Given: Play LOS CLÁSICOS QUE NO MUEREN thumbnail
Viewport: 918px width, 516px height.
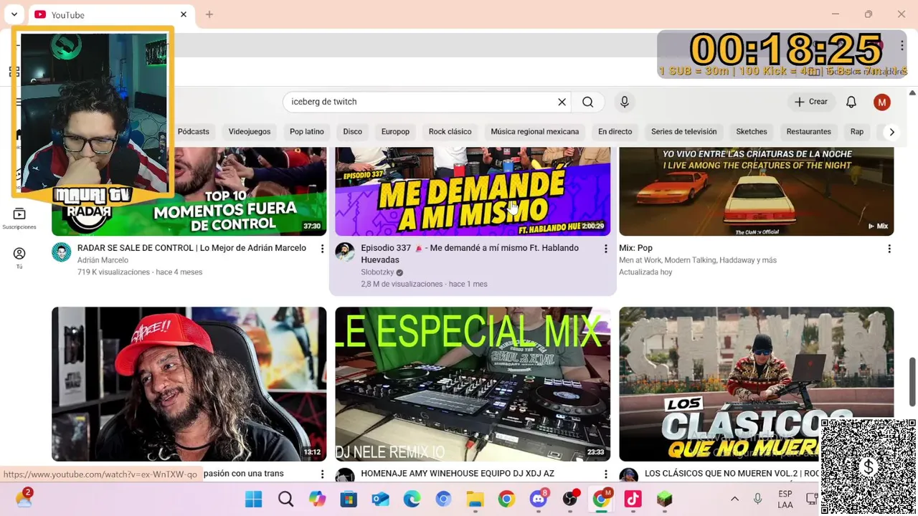Looking at the screenshot, I should pos(756,384).
